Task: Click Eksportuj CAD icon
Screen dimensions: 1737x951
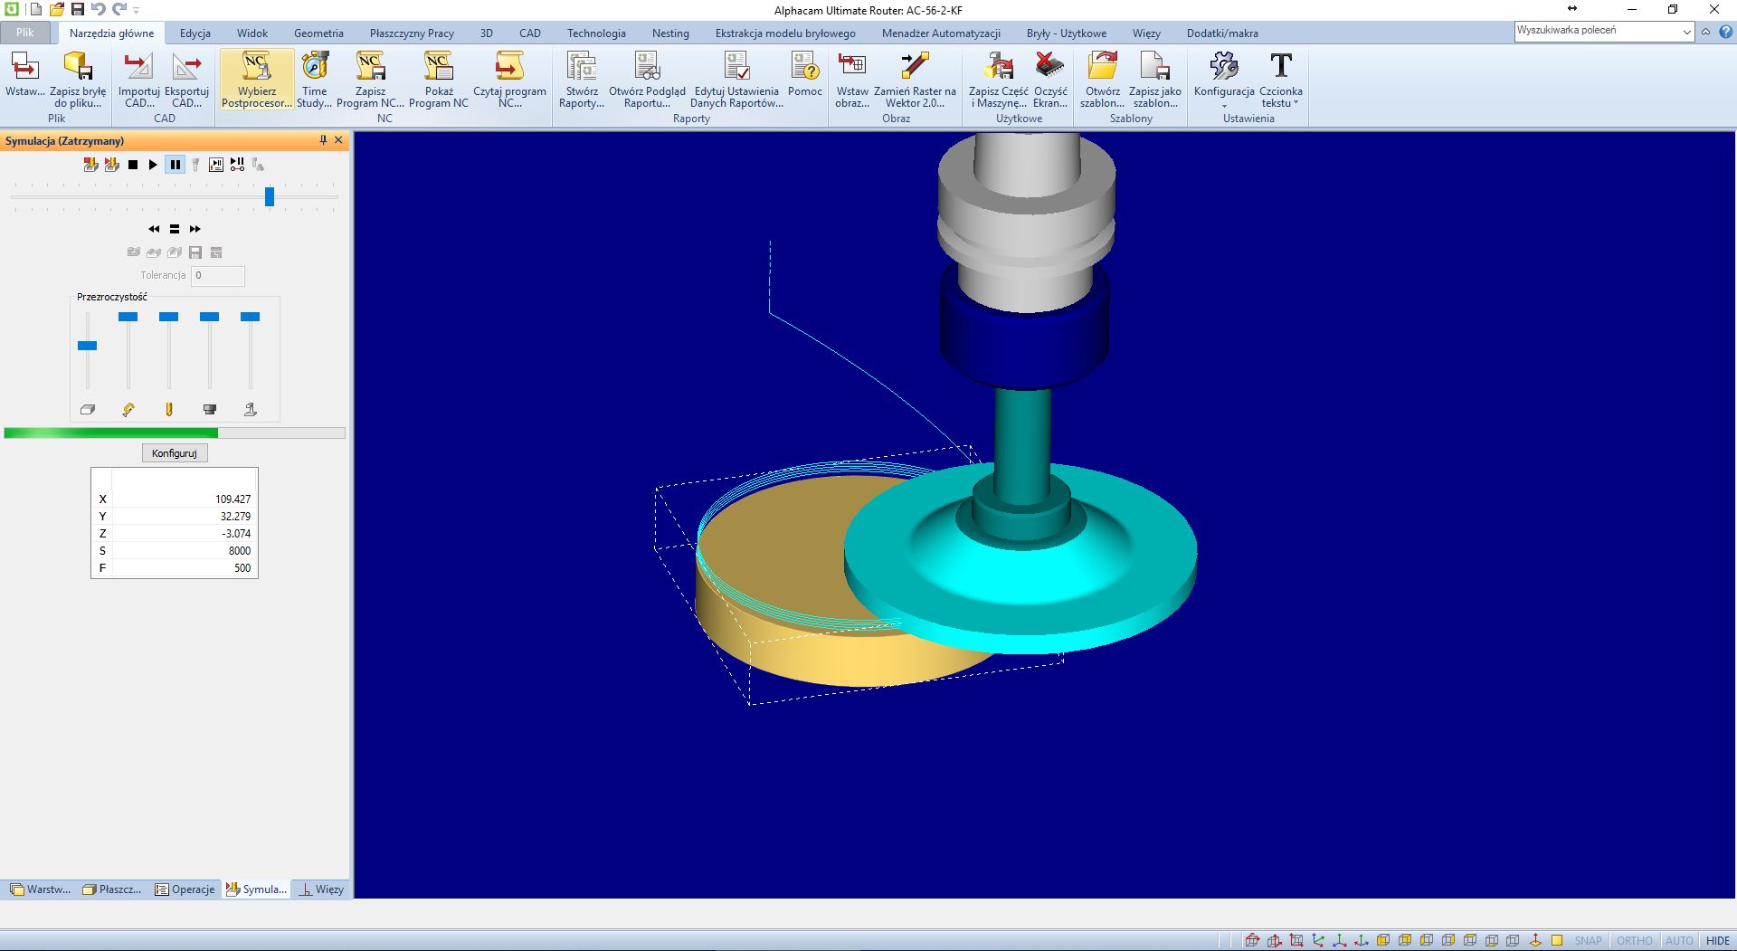Action: (186, 80)
